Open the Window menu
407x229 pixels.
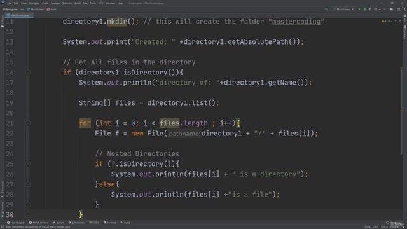point(110,3)
